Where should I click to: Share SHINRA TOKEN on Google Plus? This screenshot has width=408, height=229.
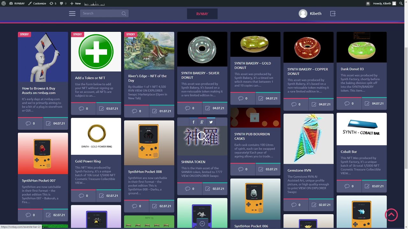click(202, 122)
